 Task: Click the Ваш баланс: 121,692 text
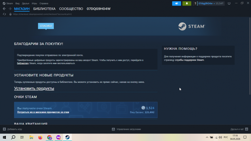pos(142,112)
